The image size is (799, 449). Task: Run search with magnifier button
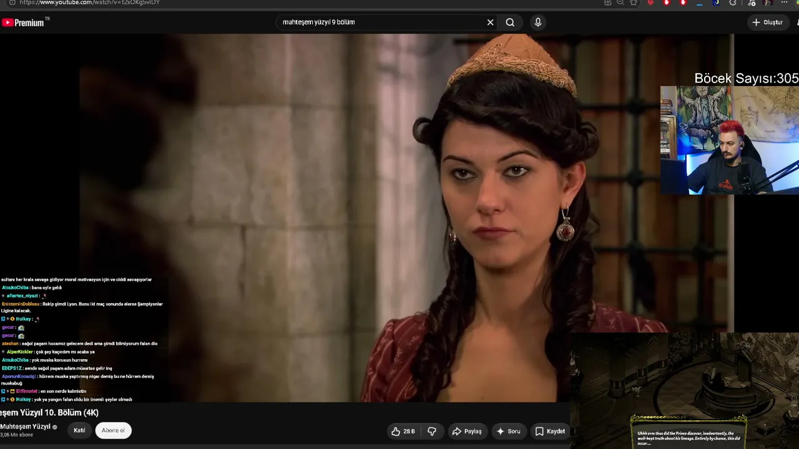[x=510, y=22]
